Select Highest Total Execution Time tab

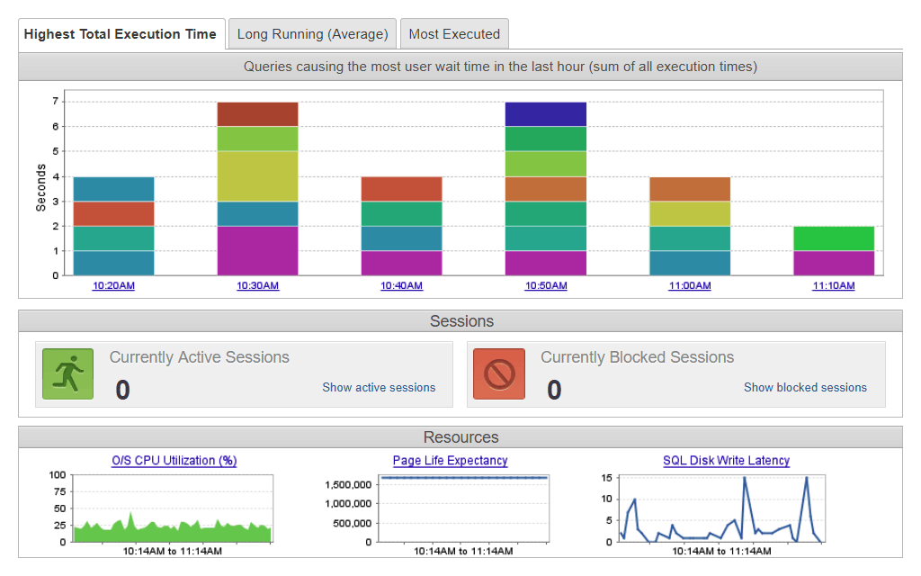[x=120, y=34]
